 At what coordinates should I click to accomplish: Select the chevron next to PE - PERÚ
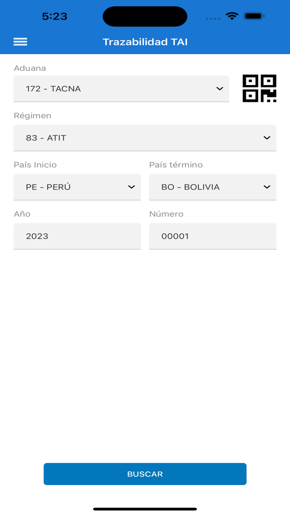pos(132,187)
